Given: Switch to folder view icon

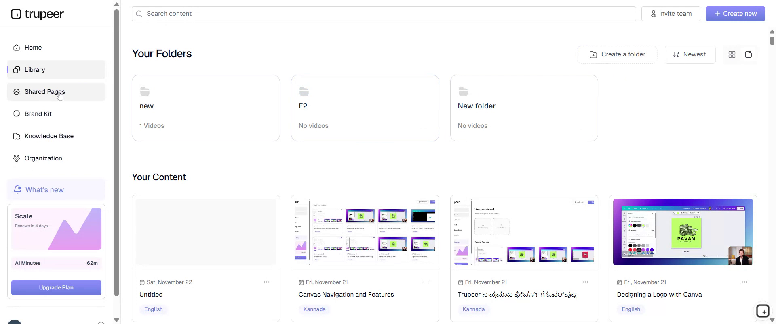Looking at the screenshot, I should tap(749, 54).
